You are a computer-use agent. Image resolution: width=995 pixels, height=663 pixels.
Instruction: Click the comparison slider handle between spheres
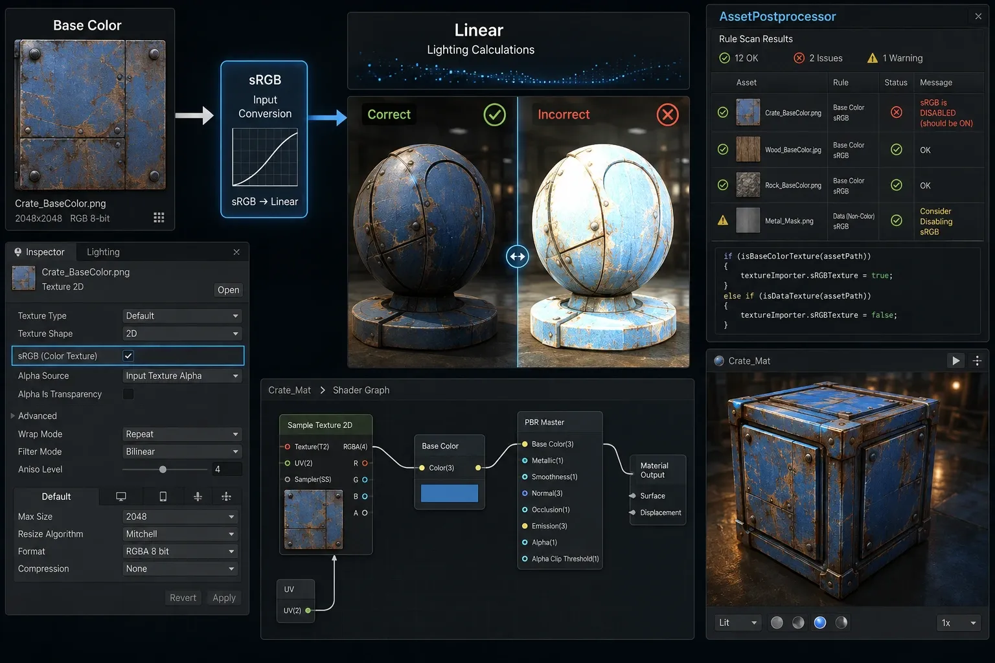click(517, 256)
